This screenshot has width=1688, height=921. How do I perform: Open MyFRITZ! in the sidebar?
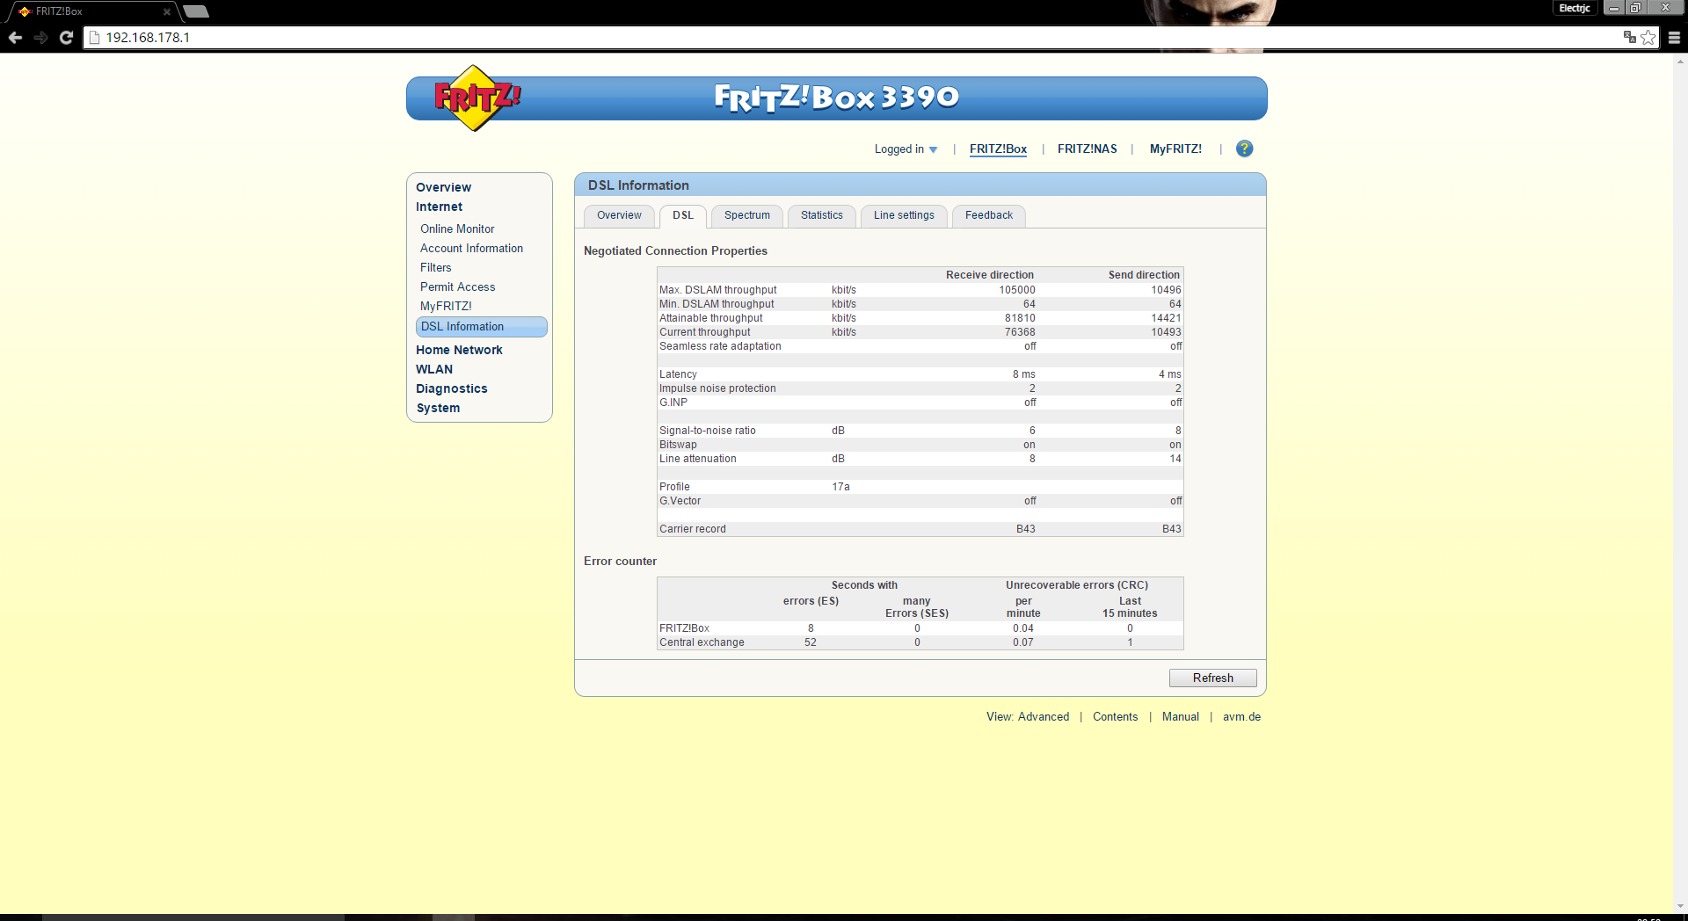pyautogui.click(x=446, y=307)
